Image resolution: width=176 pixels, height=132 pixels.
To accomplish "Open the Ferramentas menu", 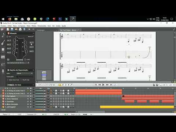I will click(42, 26).
